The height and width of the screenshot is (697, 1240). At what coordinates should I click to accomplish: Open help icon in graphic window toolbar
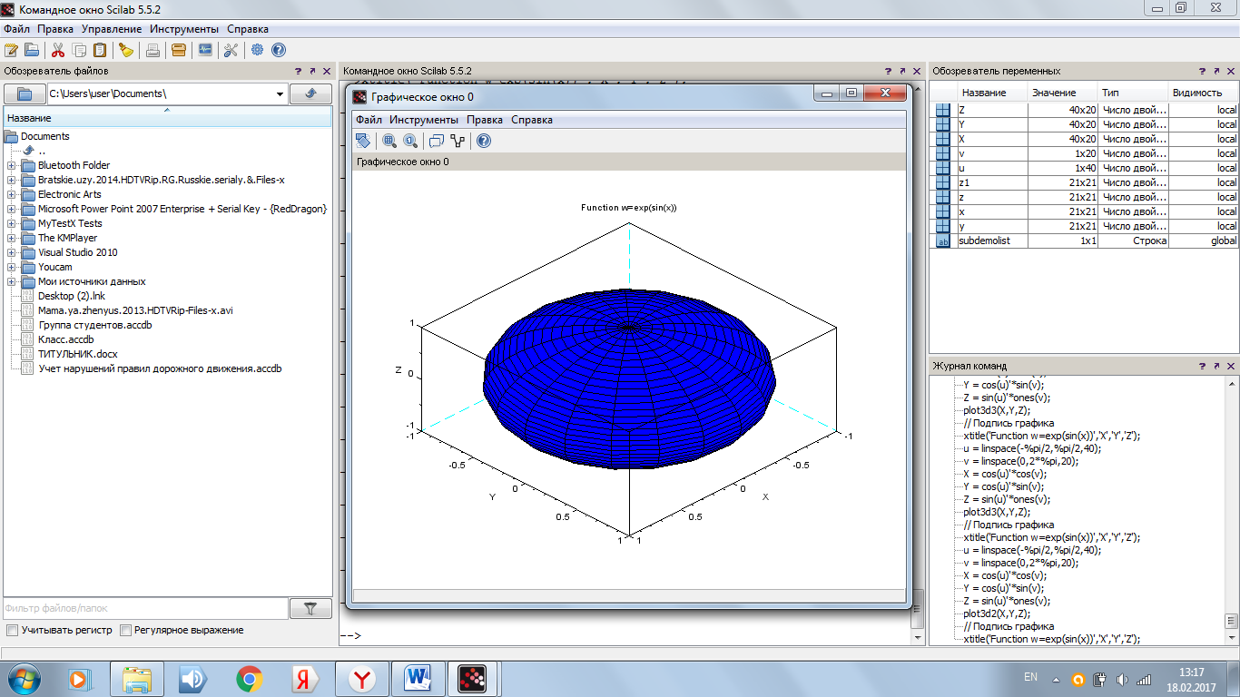pos(484,141)
